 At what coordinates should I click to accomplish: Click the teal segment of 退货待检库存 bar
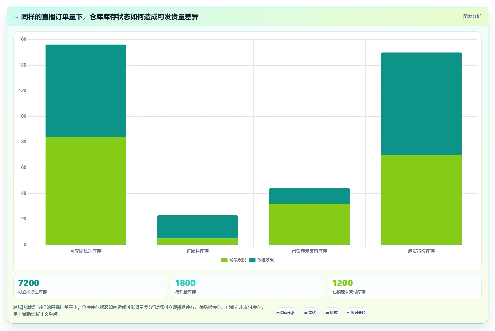pos(421,104)
